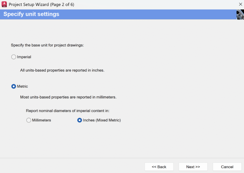Click the 'Specify the base unit for project drawings' label

pyautogui.click(x=47, y=45)
